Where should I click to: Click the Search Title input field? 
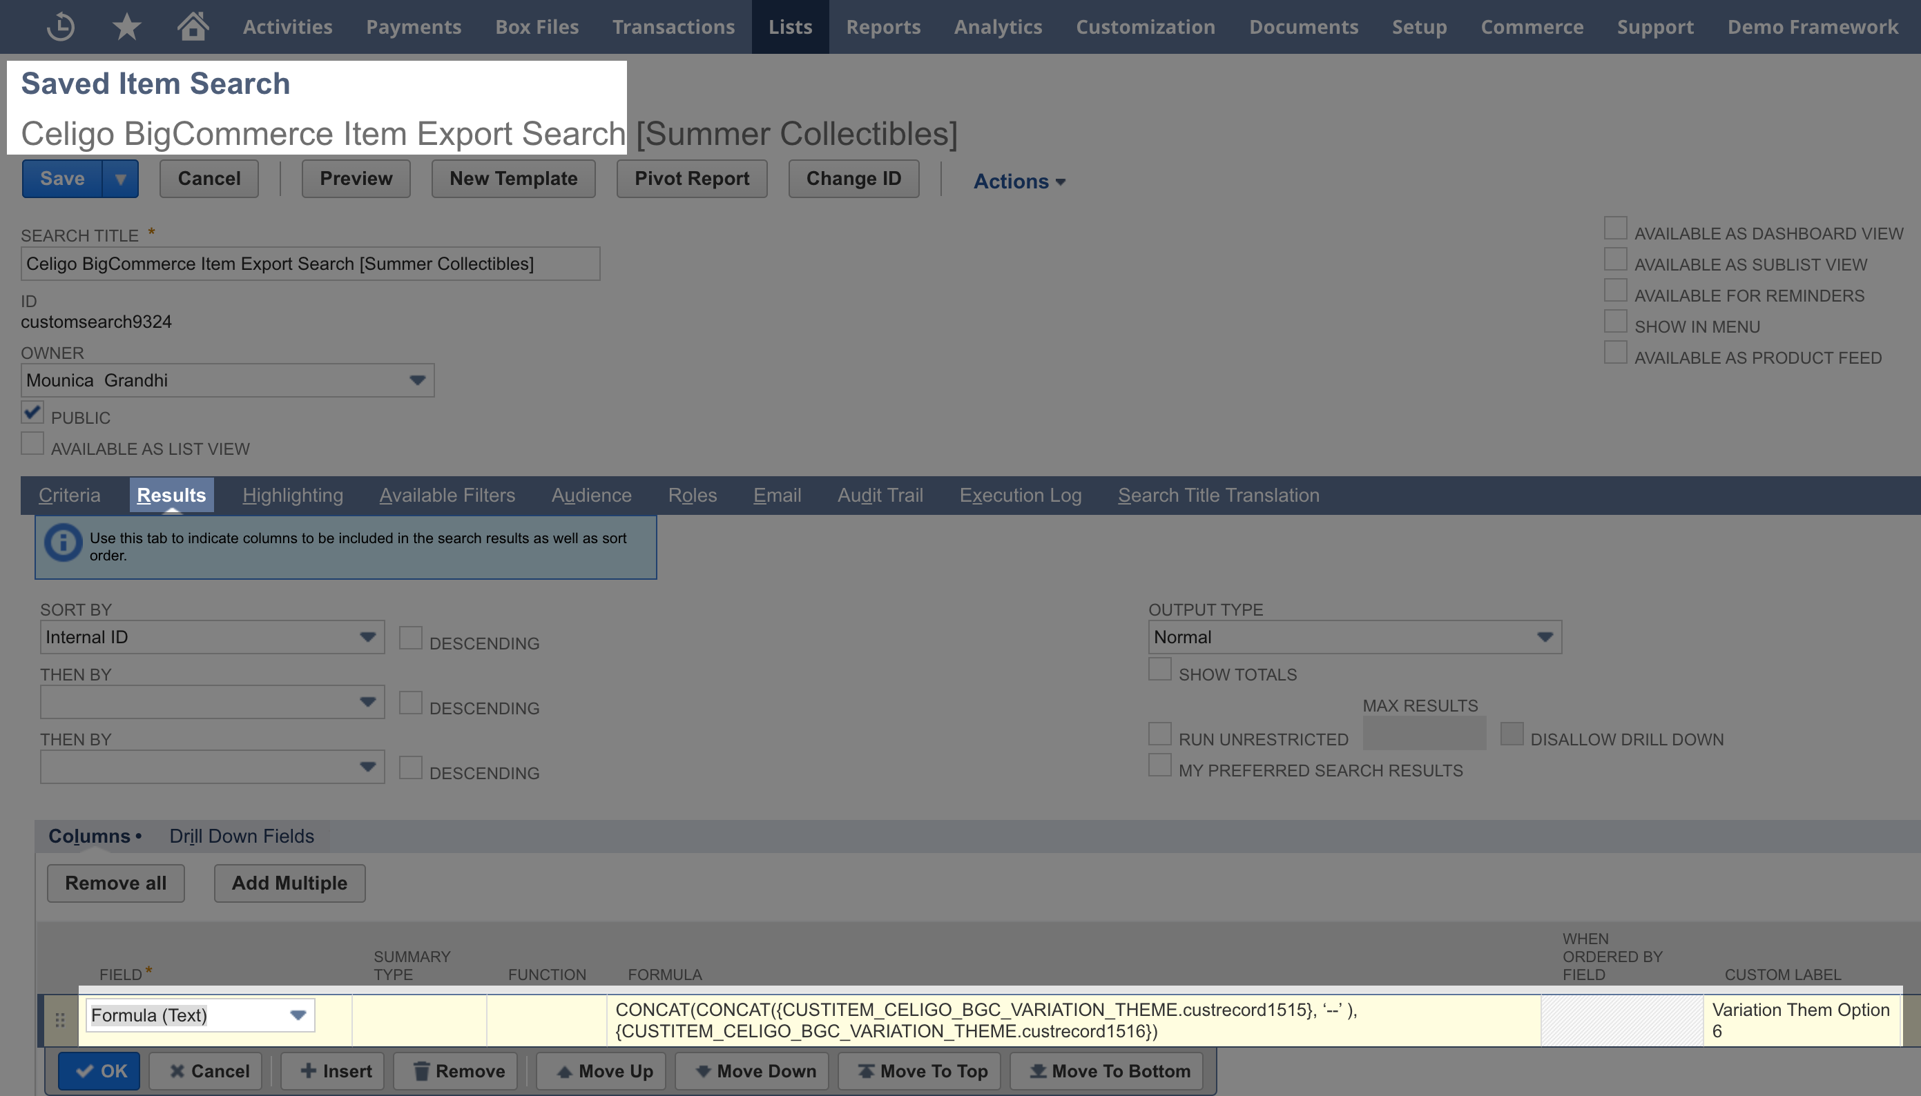310,264
